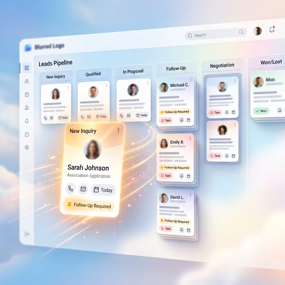Click the email icon on Sarah Johnson card
Image resolution: width=285 pixels, height=285 pixels.
(83, 189)
